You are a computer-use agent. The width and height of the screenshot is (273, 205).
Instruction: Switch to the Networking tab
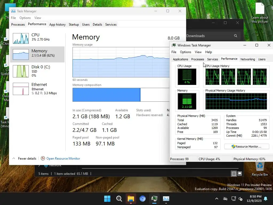248,59
